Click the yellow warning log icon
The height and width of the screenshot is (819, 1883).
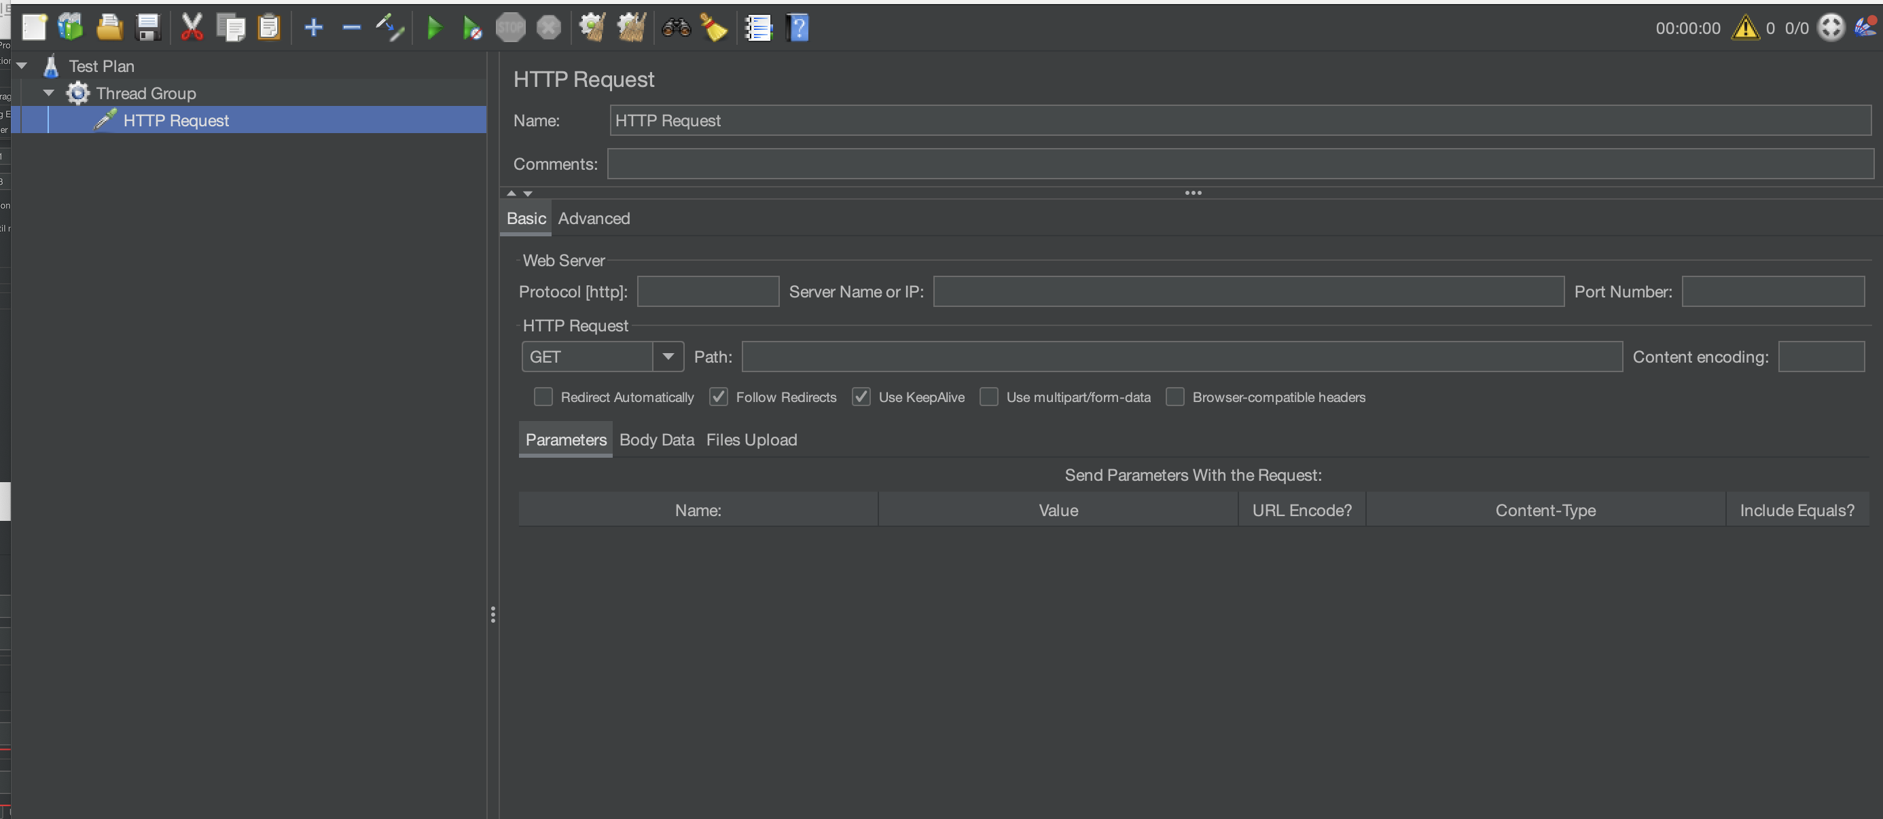pos(1745,28)
